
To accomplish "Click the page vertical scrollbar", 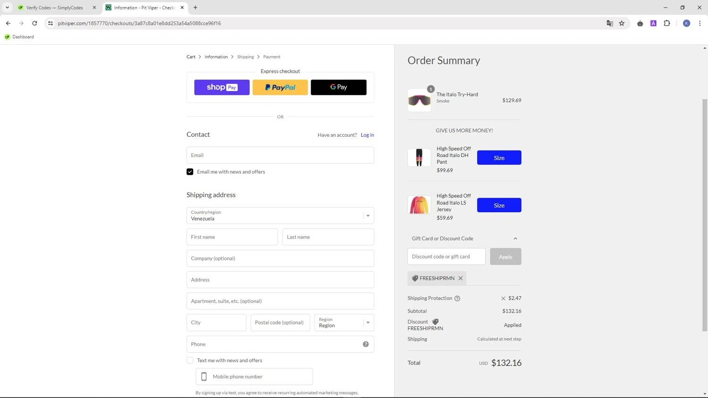I will 705,215.
